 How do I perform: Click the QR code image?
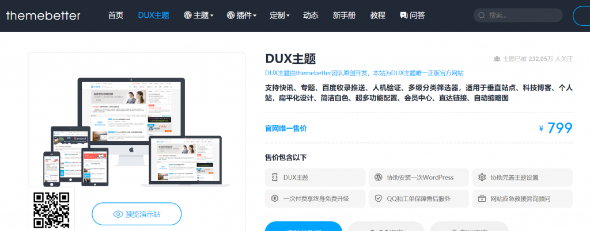[x=51, y=210]
